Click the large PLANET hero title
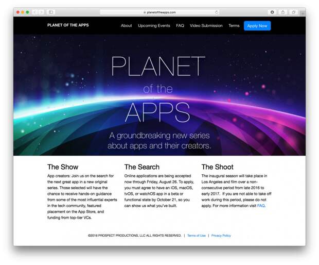The width and height of the screenshot is (319, 265). click(158, 67)
